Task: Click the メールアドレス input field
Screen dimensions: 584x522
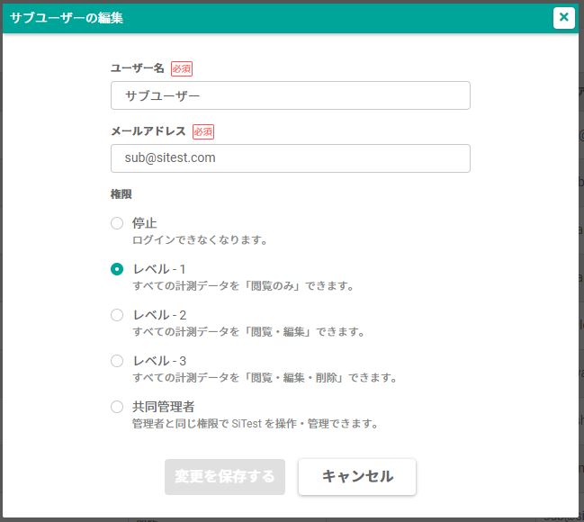Action: pyautogui.click(x=290, y=158)
